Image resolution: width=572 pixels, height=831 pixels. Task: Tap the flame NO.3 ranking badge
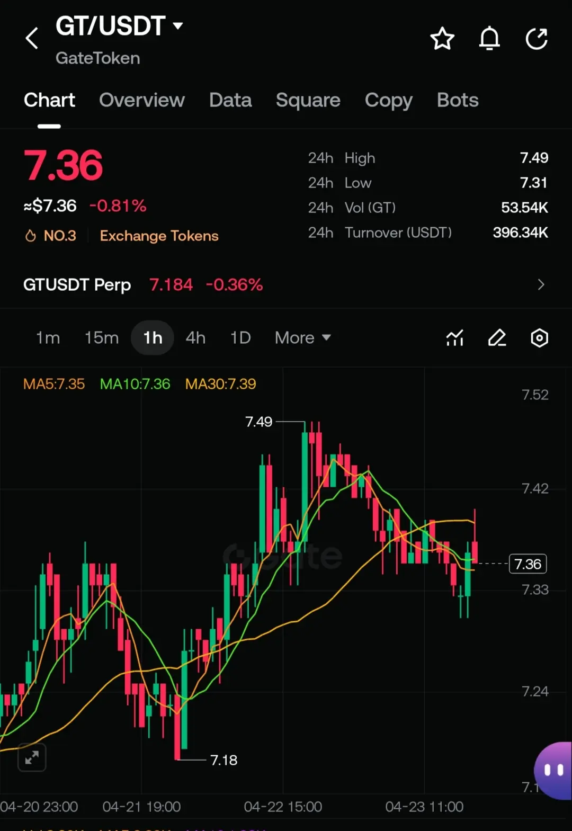point(51,236)
